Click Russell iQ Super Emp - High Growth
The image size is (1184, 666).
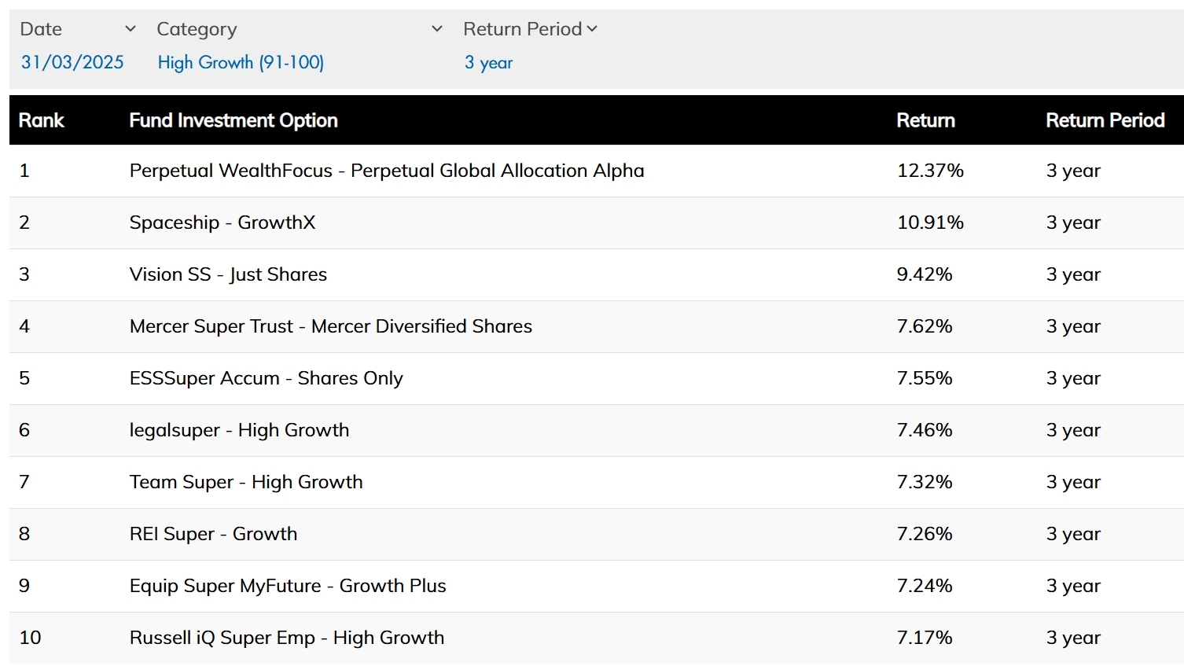[x=287, y=638]
